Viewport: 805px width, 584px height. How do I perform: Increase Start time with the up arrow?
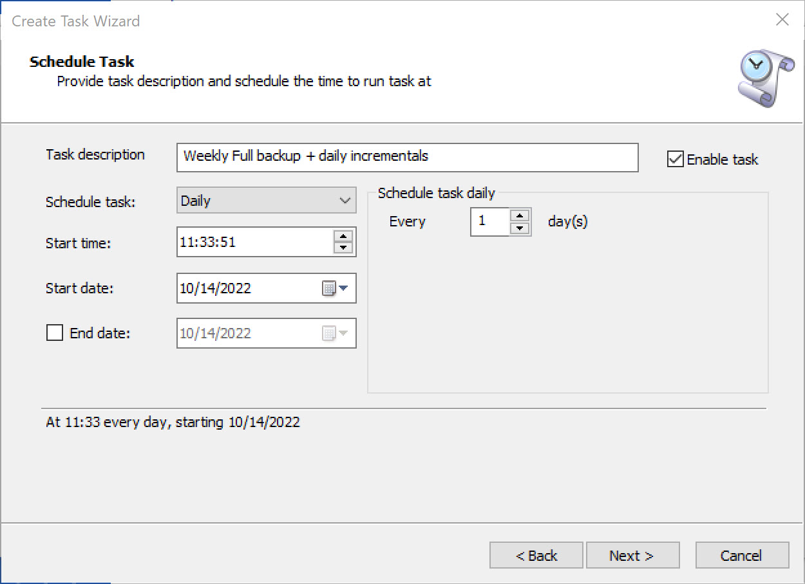pyautogui.click(x=343, y=236)
